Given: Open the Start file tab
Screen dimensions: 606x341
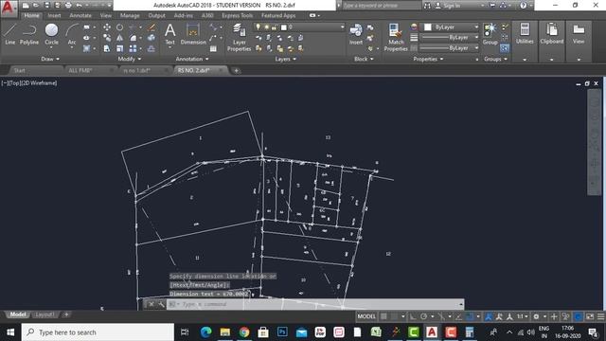Looking at the screenshot, I should [19, 70].
